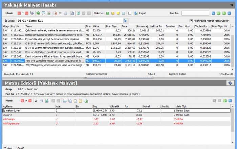237x149 pixels.
Task: Click the red add row icon in Metraj Editörü
Action: click(x=23, y=101)
